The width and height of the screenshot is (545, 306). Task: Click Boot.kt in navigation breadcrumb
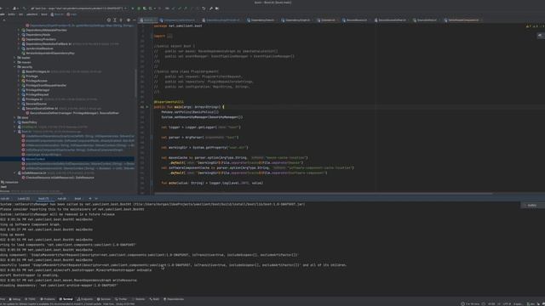pos(57,14)
